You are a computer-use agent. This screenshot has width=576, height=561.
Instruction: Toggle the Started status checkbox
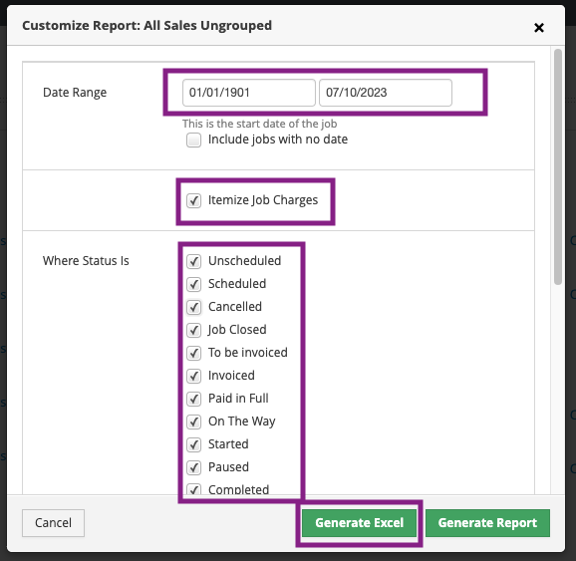click(193, 444)
